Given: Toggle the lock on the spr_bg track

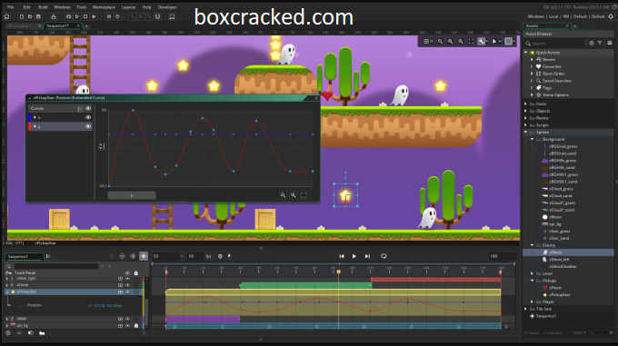Looking at the screenshot, I should [136, 325].
